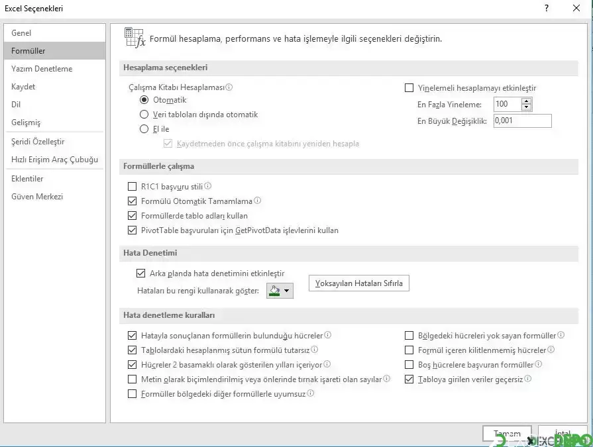Click the En Fazla Yineleme field
Viewport: 593px width, 447px height.
pyautogui.click(x=508, y=104)
